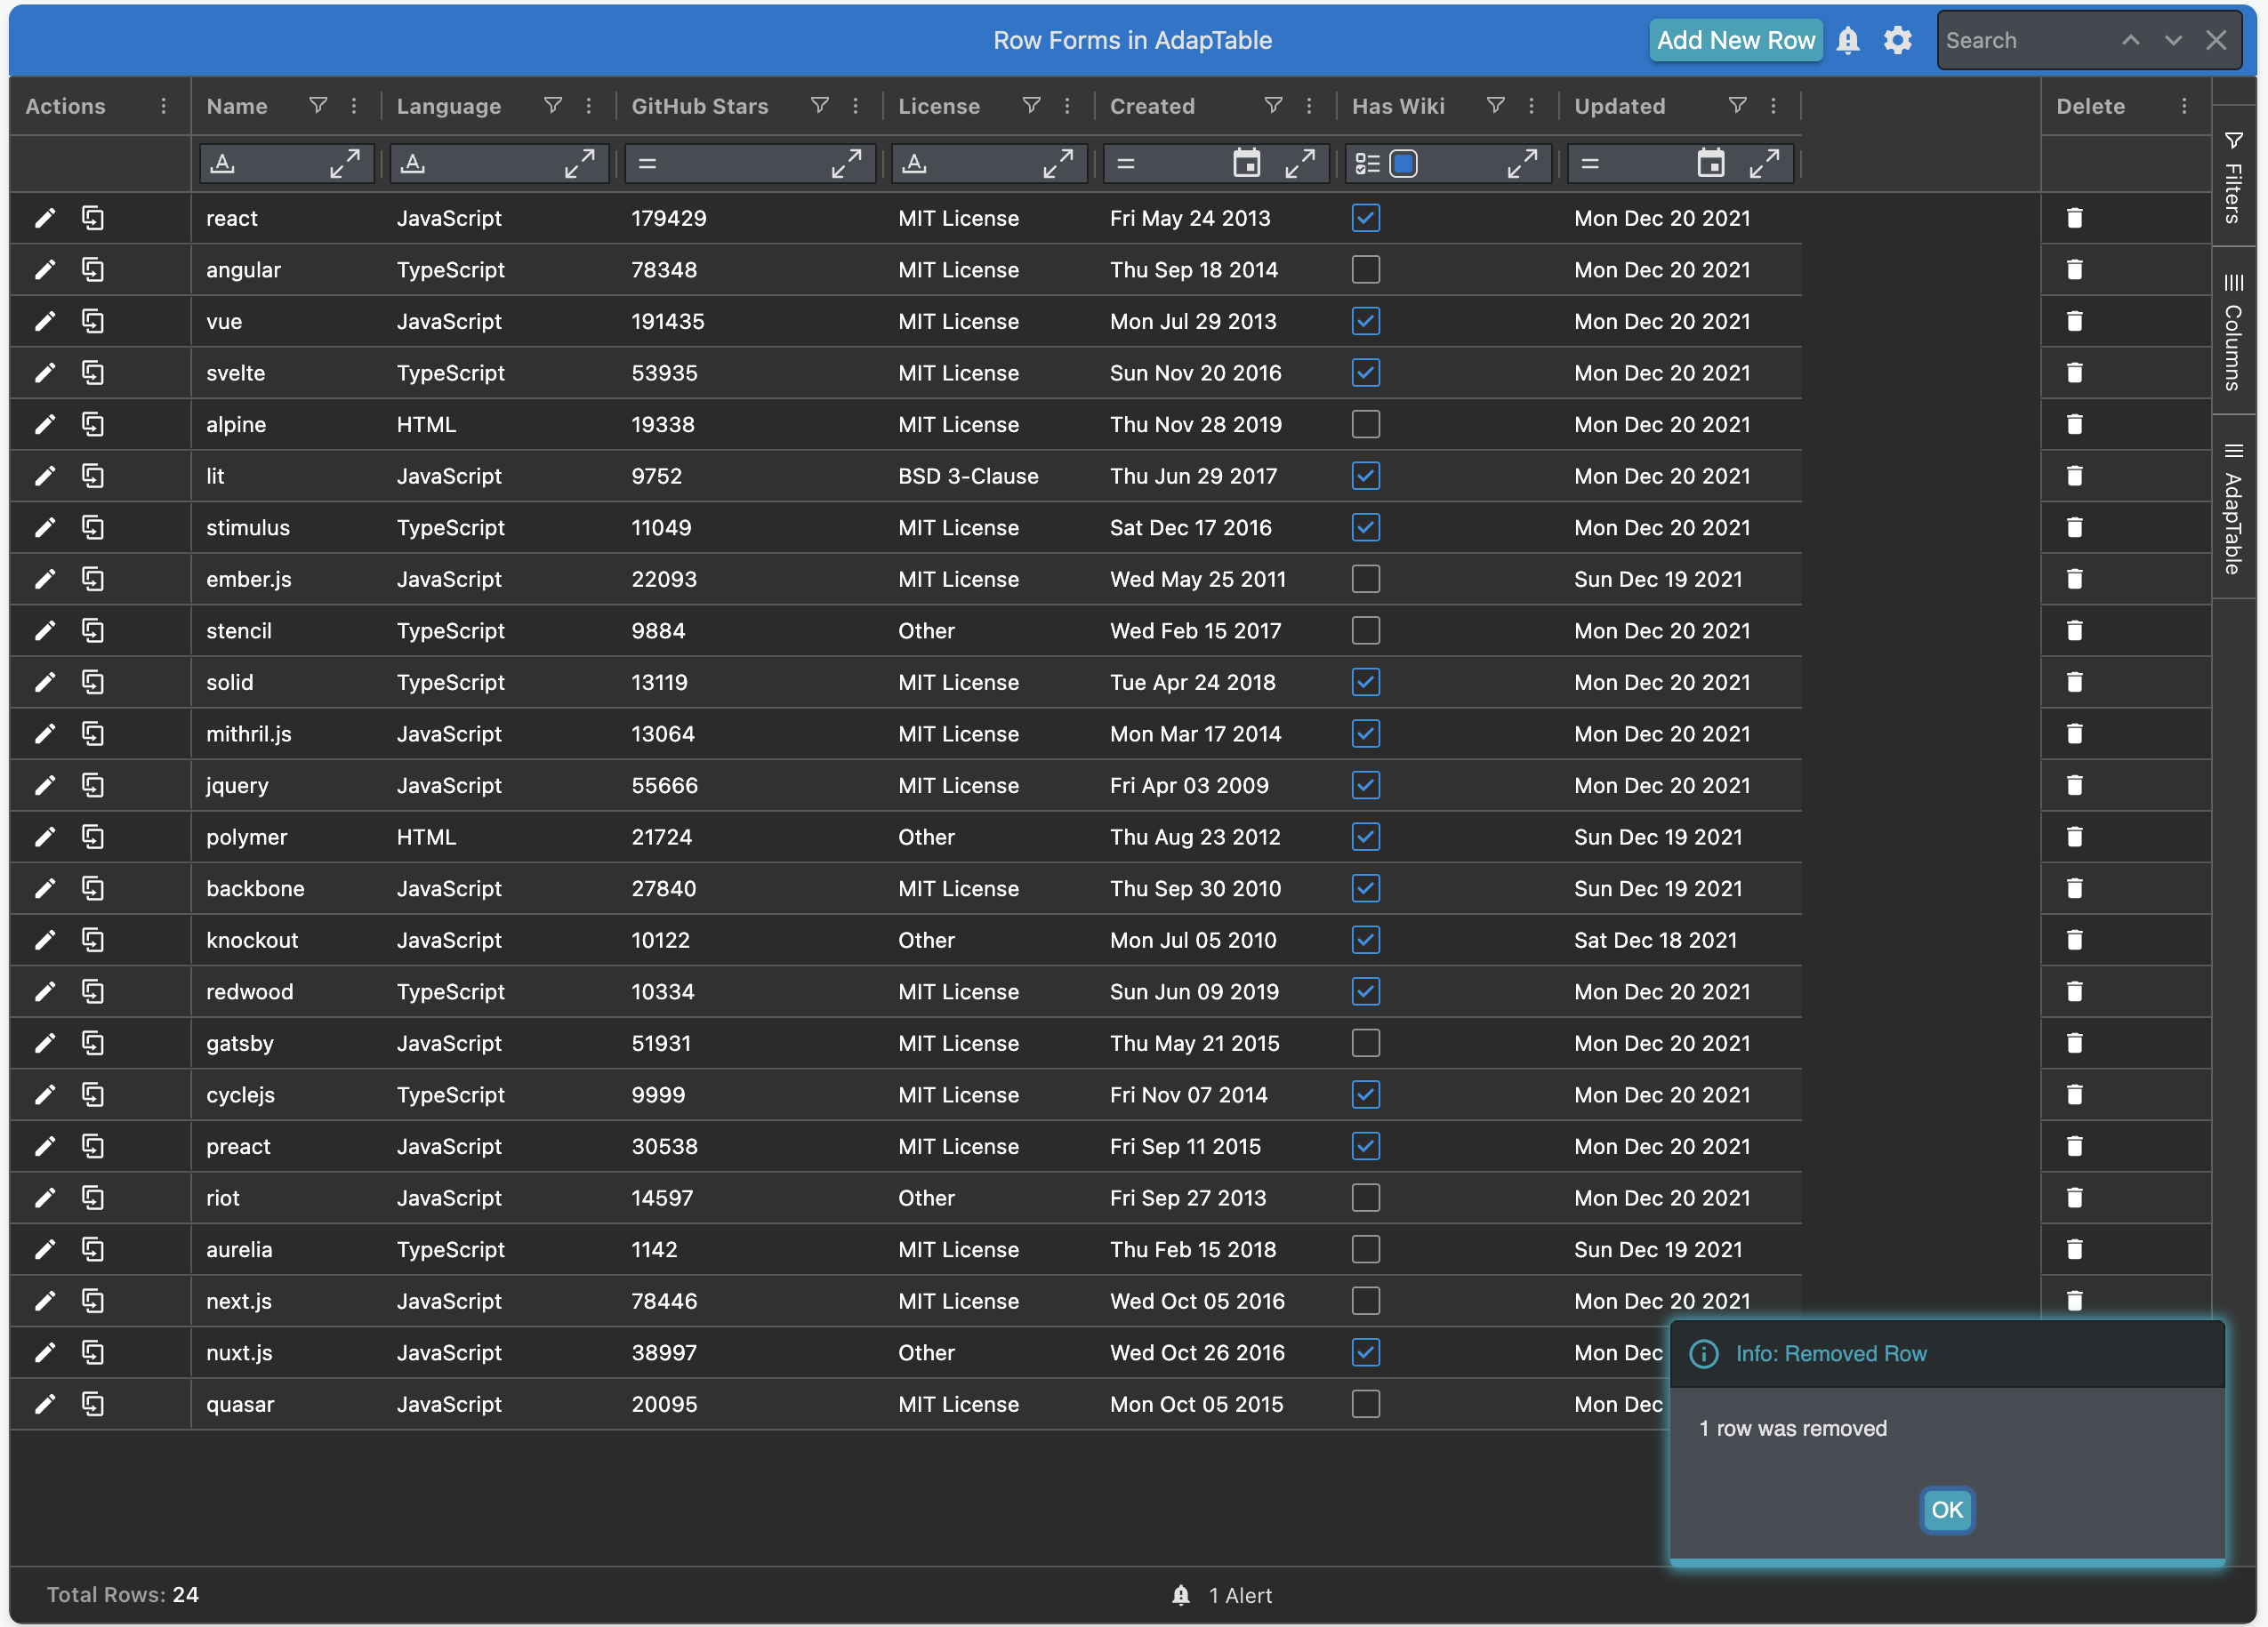Screen dimensions: 2268x1627
Task: Open the Updated column menu
Action: click(1774, 106)
